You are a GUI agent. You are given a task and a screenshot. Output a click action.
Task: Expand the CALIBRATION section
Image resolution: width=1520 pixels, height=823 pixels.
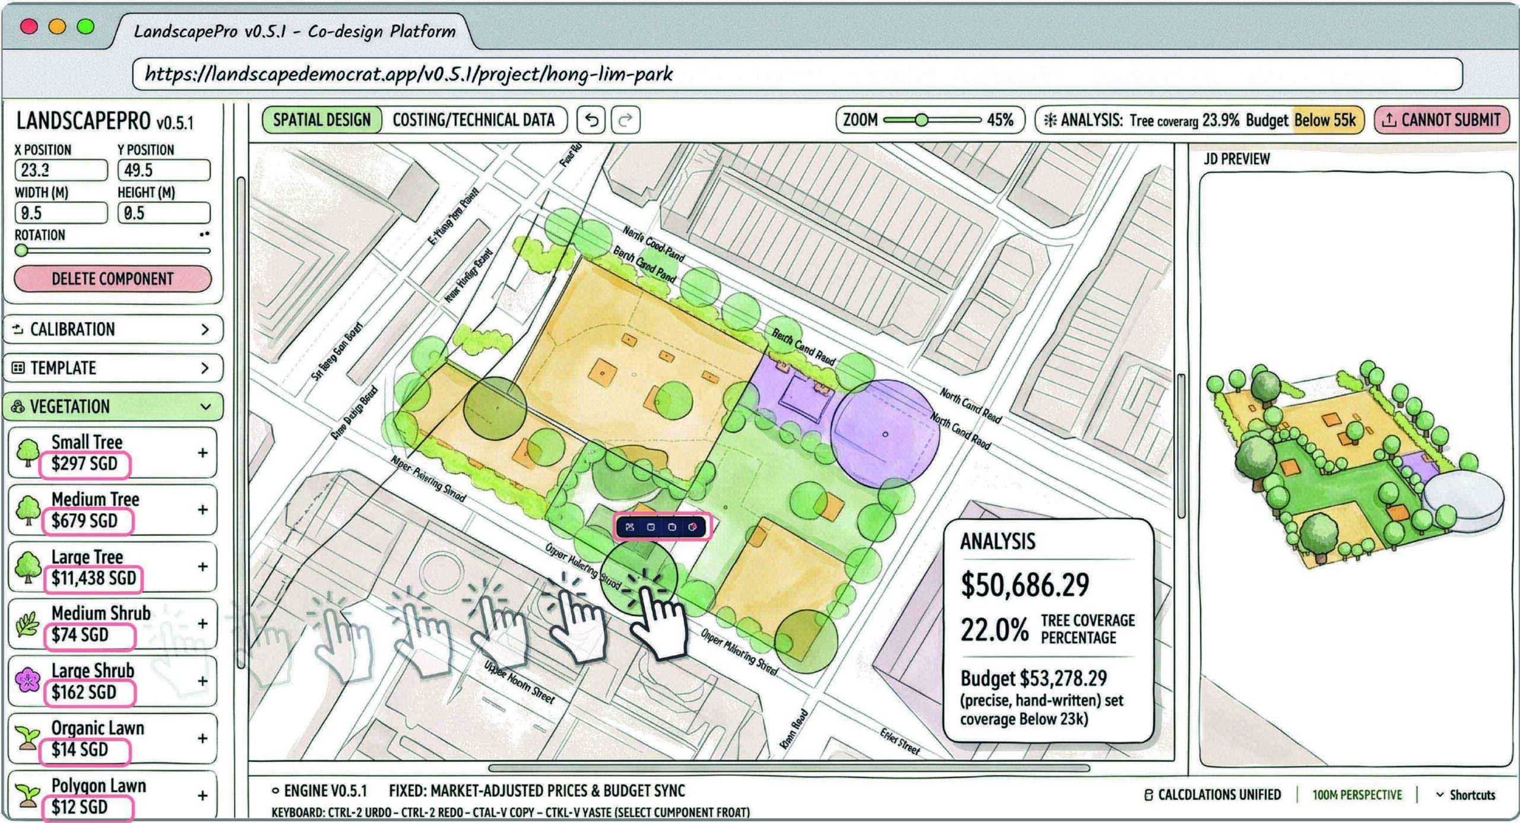click(113, 329)
